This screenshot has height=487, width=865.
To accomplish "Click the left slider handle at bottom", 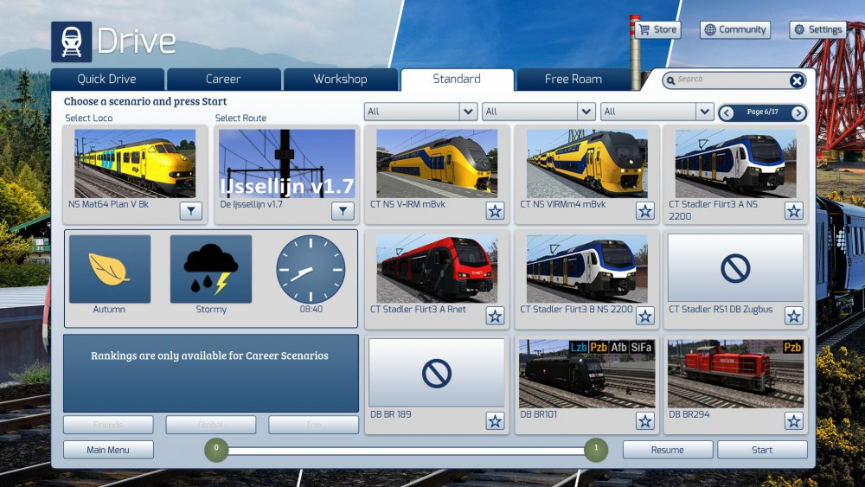I will tap(216, 449).
